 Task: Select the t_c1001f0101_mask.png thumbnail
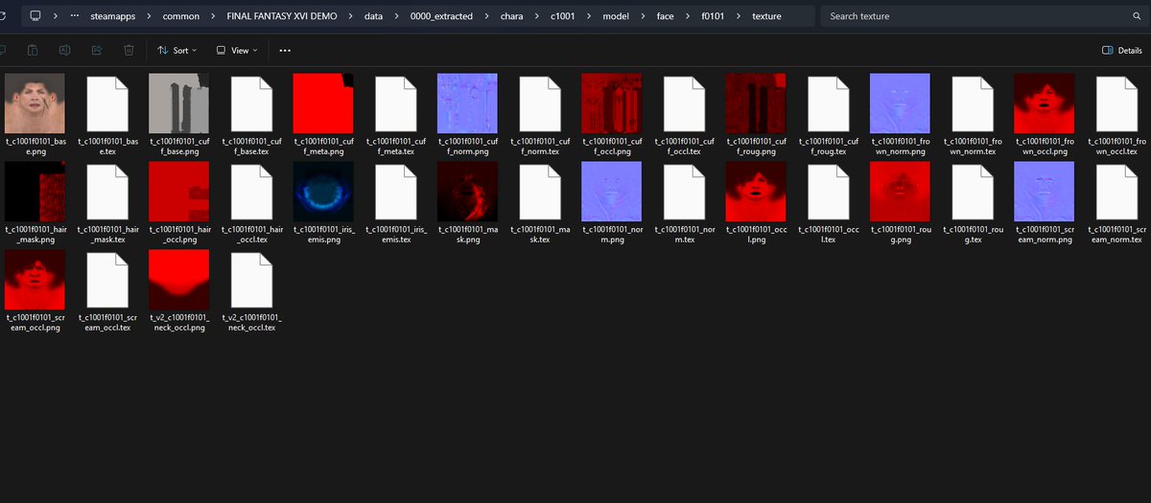467,192
